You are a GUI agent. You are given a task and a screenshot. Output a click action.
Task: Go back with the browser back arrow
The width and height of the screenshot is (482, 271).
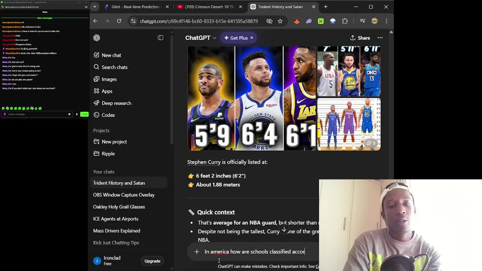click(95, 21)
